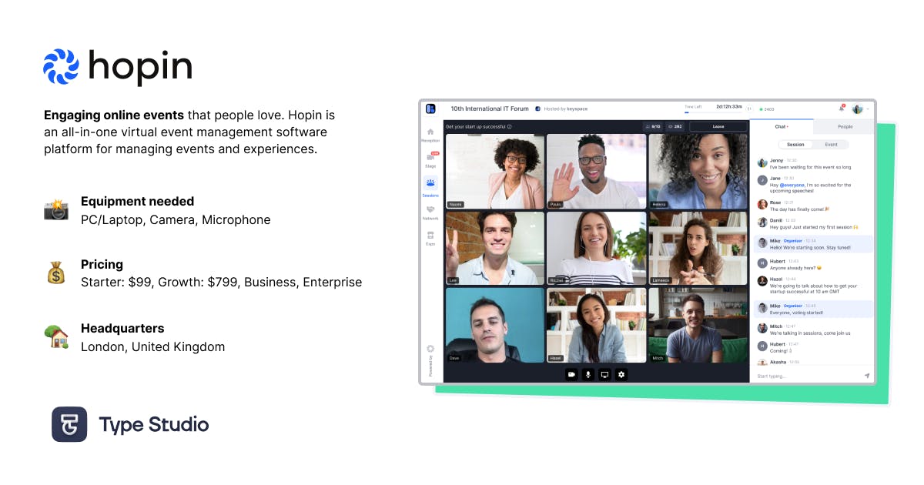Click the info icon beside session title
This screenshot has height=485, width=924.
click(509, 126)
